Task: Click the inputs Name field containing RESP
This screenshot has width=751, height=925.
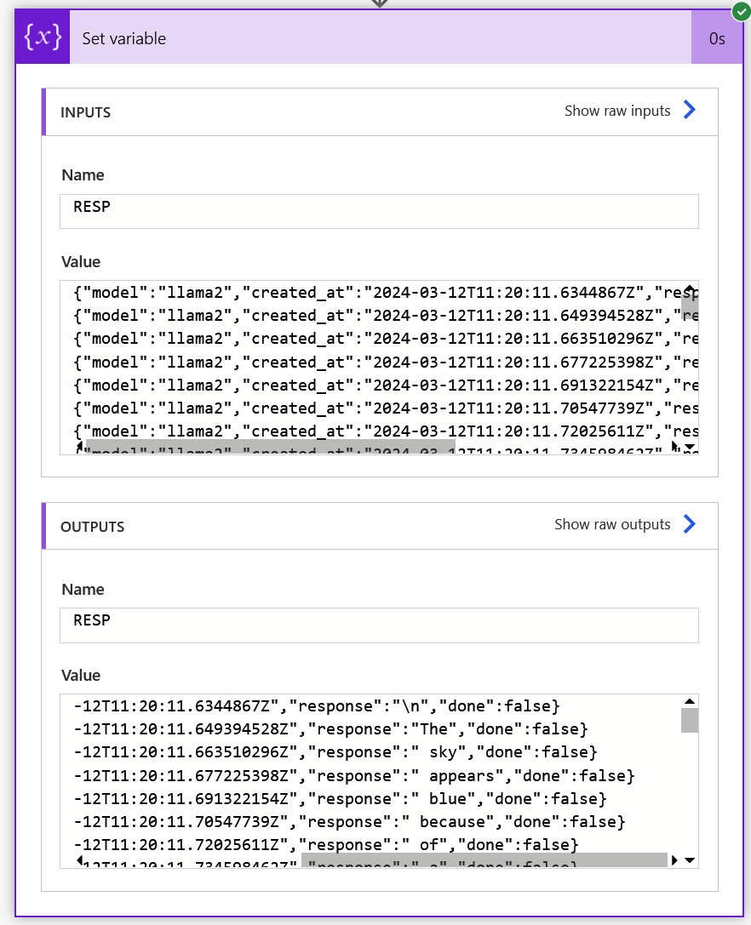Action: 379,211
